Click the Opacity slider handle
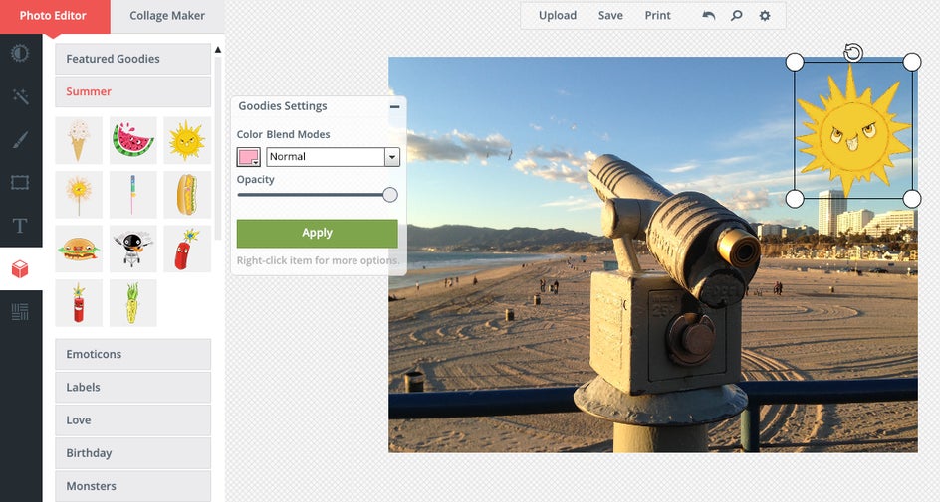 [390, 195]
